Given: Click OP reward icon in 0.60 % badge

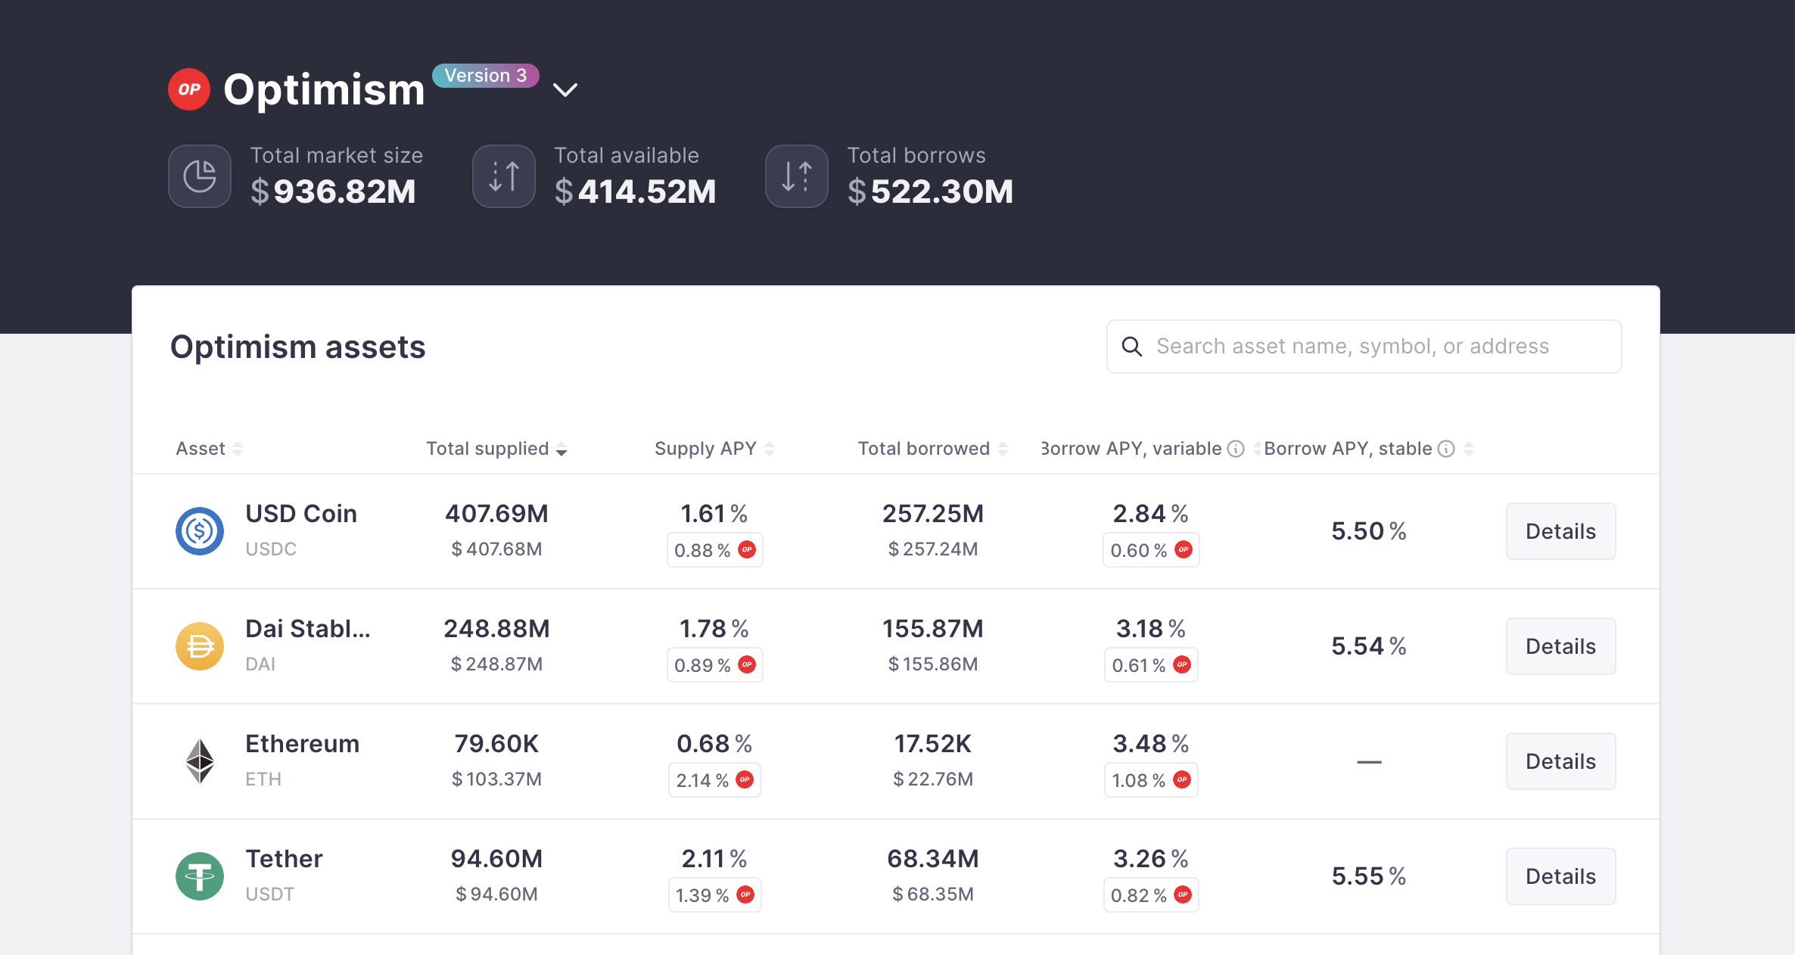Looking at the screenshot, I should tap(1184, 549).
